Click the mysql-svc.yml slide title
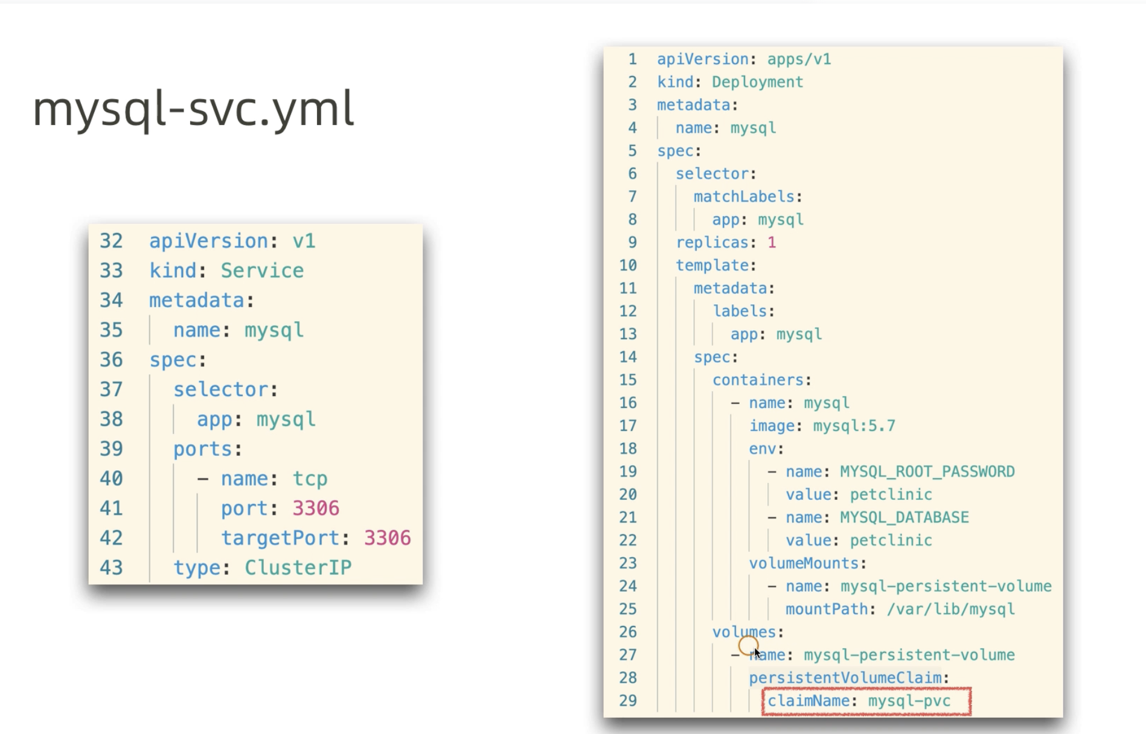The height and width of the screenshot is (734, 1146). (193, 109)
